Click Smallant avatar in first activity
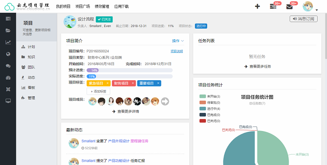The image size is (327, 165). 74,143
